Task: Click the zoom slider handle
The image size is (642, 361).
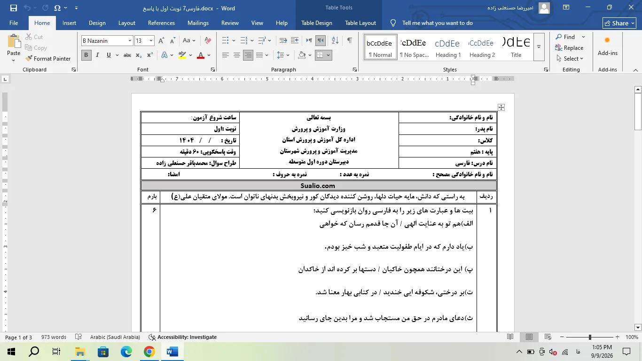Action: (x=590, y=337)
